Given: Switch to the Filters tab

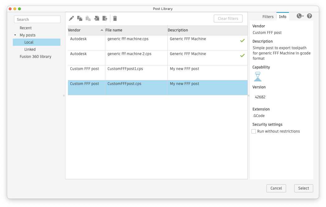Looking at the screenshot, I should [x=268, y=16].
